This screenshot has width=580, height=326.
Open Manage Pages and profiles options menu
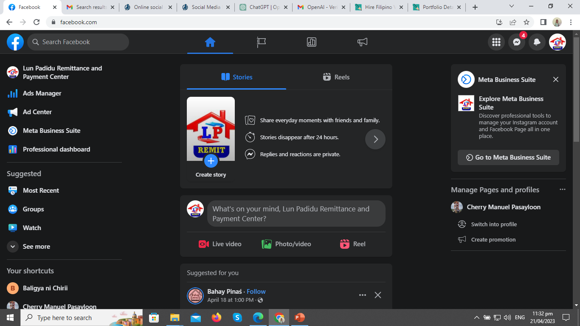tap(563, 189)
